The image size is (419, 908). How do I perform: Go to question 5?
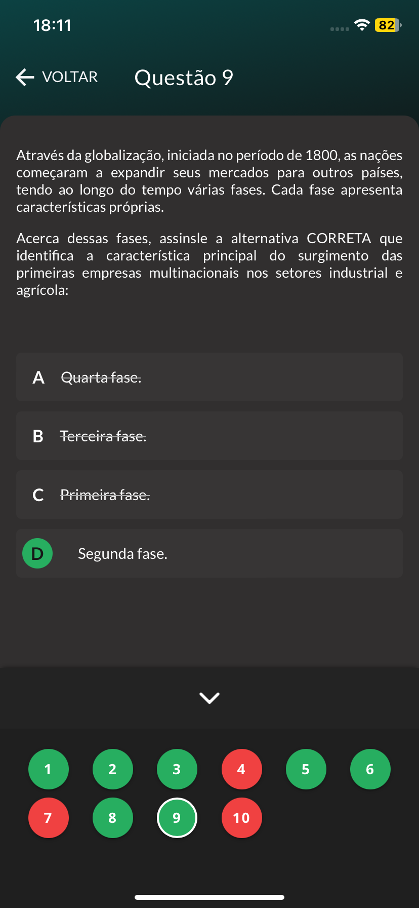click(x=306, y=769)
